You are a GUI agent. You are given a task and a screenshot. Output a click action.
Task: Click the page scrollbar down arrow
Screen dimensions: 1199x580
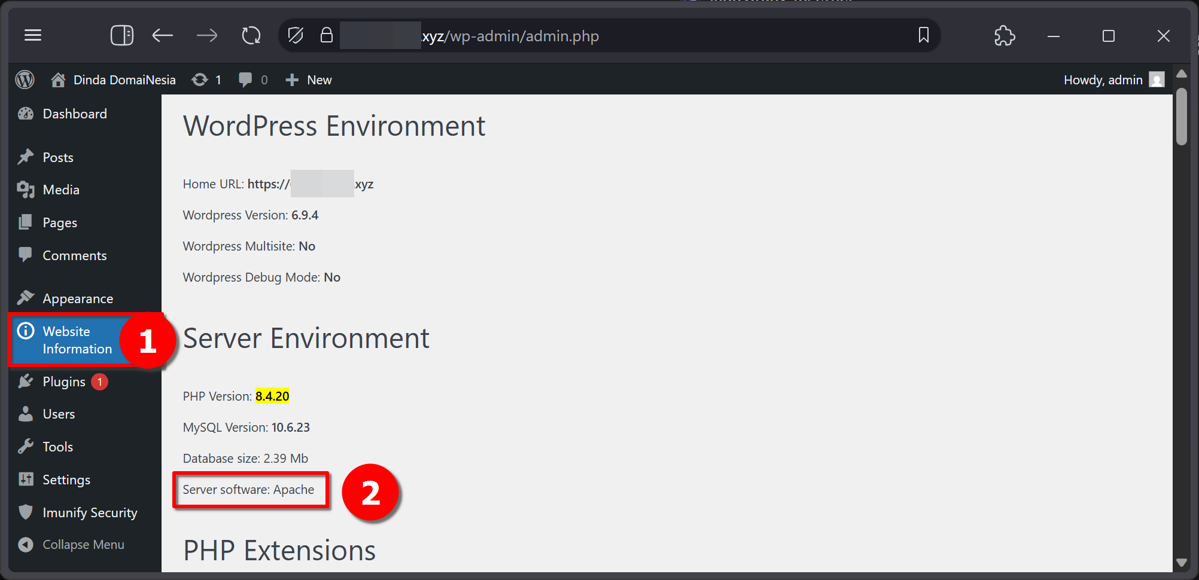click(x=1182, y=563)
